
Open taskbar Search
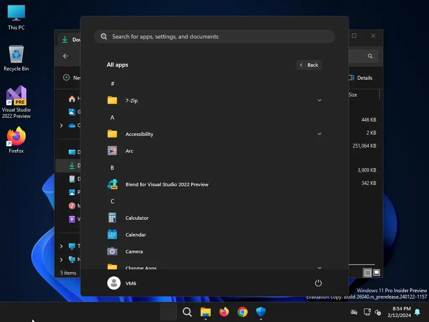coord(187,312)
